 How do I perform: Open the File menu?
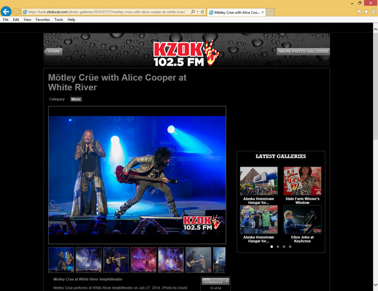(x=6, y=19)
